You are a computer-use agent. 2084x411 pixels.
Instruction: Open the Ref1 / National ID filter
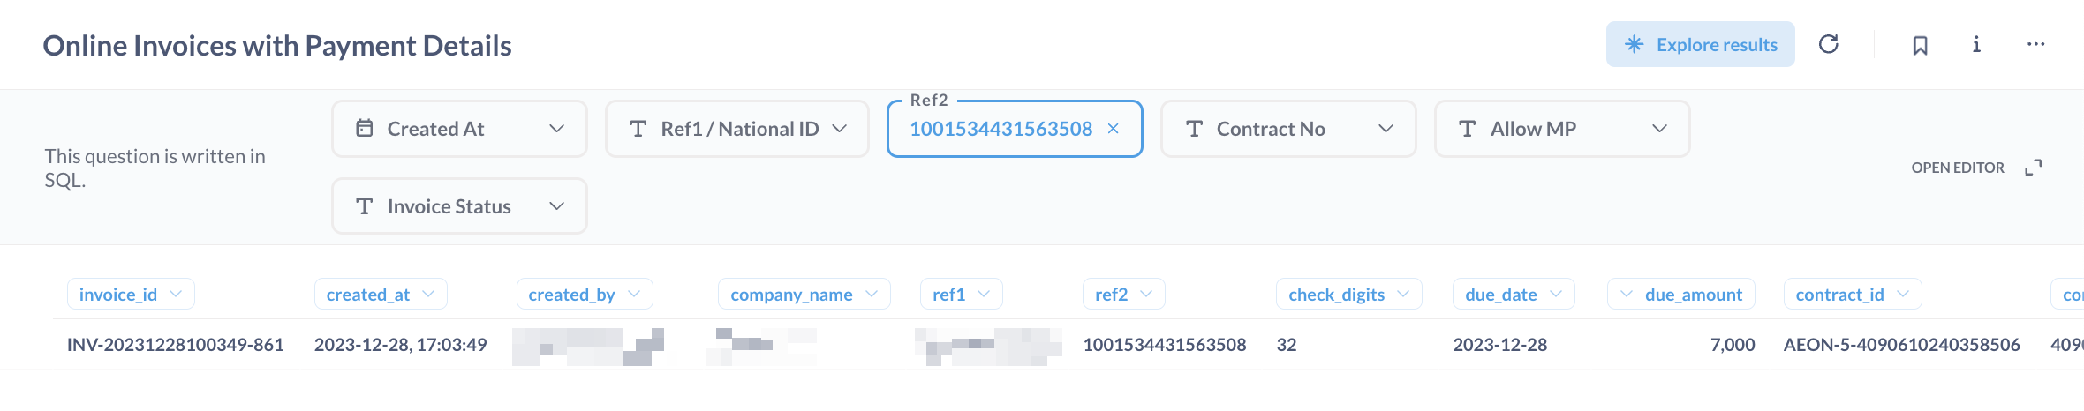(x=736, y=129)
